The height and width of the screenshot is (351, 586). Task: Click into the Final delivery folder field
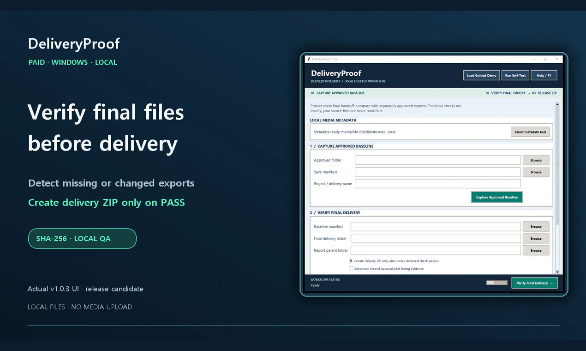[x=436, y=239]
